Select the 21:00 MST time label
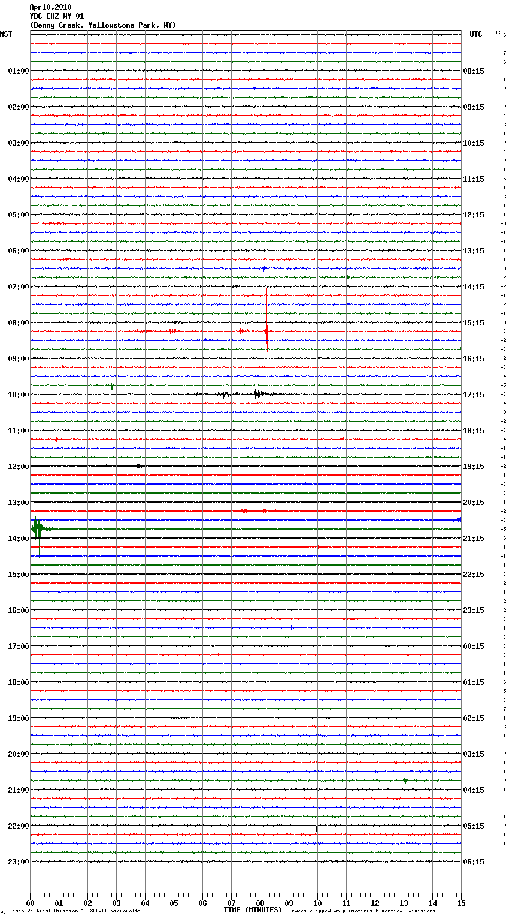 (19, 790)
